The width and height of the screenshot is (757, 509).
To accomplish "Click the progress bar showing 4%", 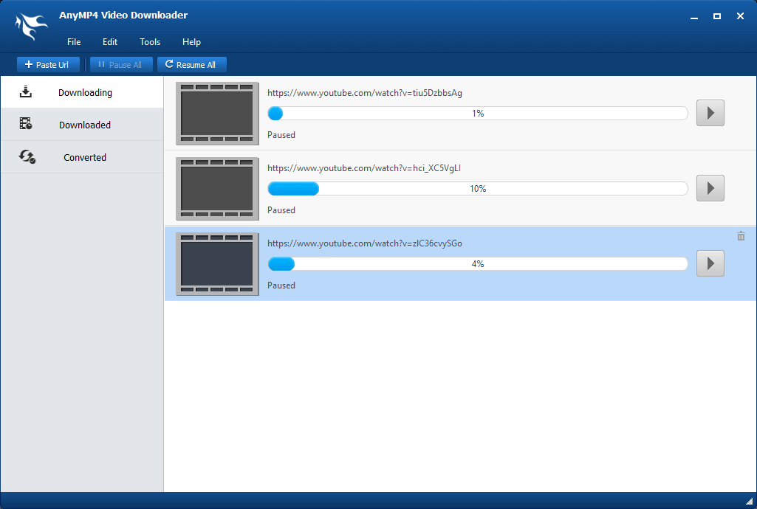I will point(478,263).
